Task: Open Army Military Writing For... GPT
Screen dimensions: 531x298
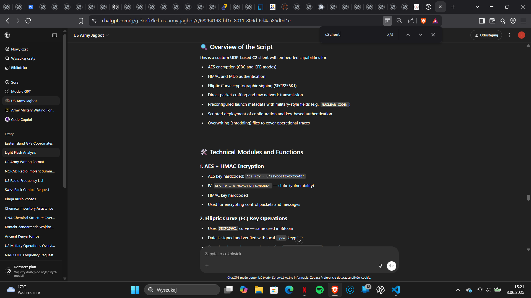Action: (x=31, y=110)
